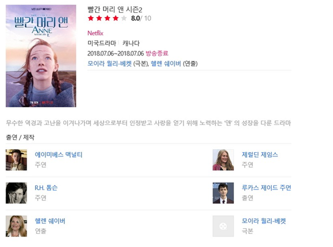The height and width of the screenshot is (247, 333).
Task: Click the 8.0 rating score
Action: coord(135,18)
